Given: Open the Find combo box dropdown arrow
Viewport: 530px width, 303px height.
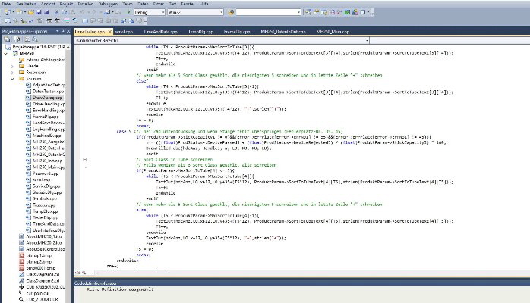Looking at the screenshot, I should pyautogui.click(x=299, y=12).
